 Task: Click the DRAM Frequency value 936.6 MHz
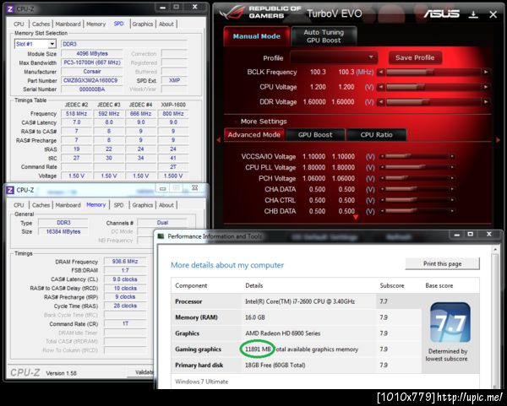pos(125,262)
